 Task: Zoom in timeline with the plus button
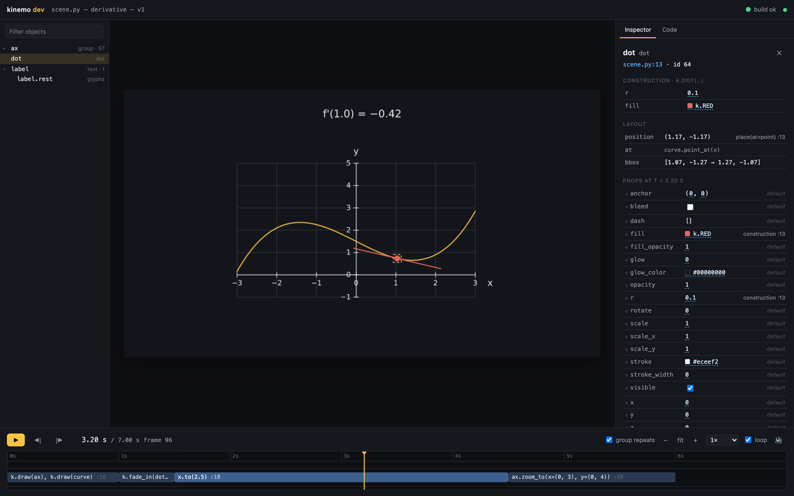(695, 440)
